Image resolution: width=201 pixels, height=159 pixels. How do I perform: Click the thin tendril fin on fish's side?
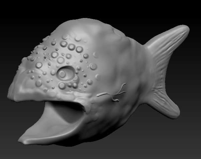click(111, 92)
